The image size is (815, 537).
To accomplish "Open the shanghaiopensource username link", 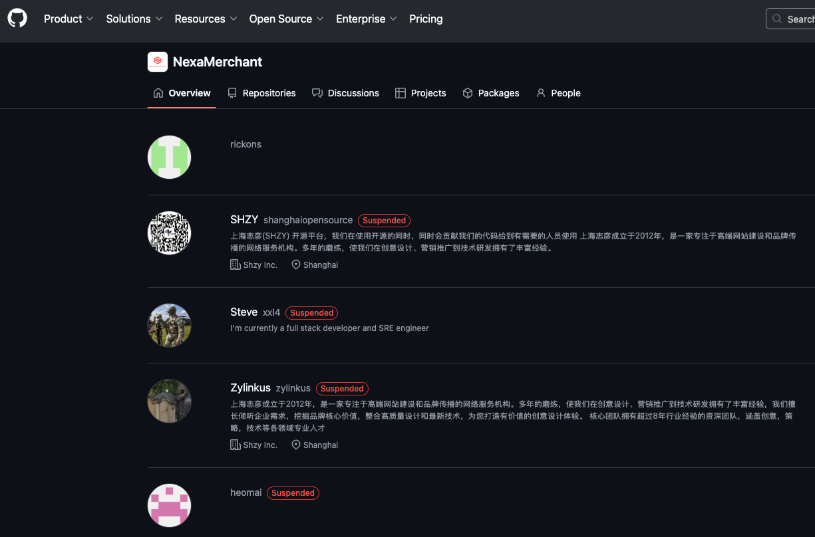I will pos(308,220).
